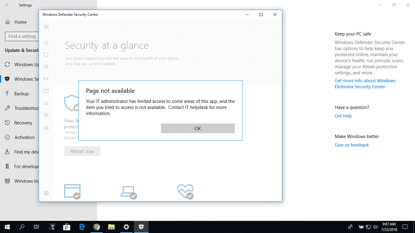Open the Defender hamburger navigation menu
Screen dimensions: 415x233
46,27
